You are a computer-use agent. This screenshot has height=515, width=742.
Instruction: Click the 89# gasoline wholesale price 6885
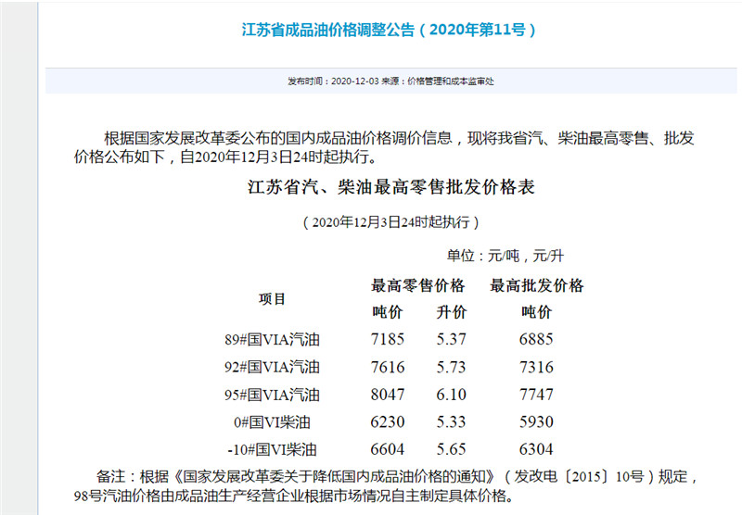[536, 340]
